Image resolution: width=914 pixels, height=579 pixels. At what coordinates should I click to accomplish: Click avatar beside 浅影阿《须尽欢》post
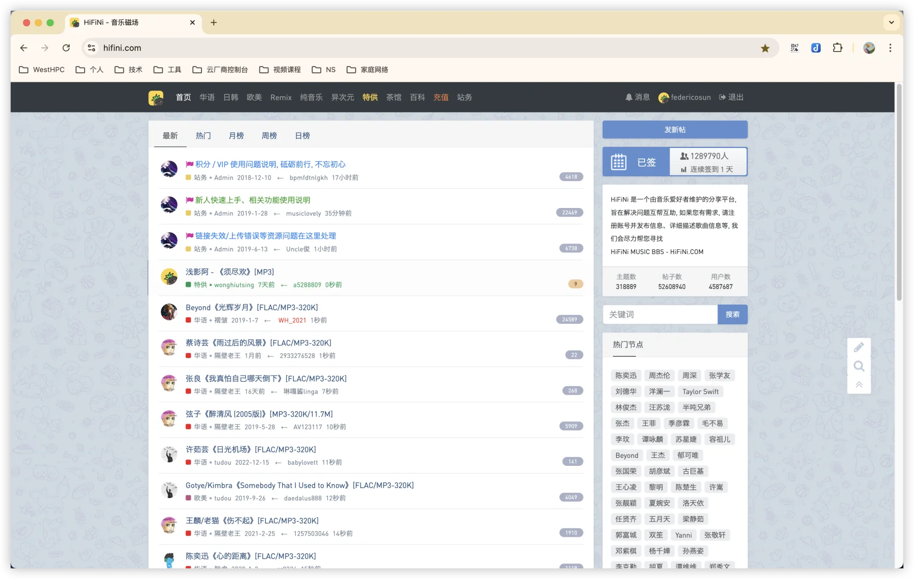pos(169,277)
